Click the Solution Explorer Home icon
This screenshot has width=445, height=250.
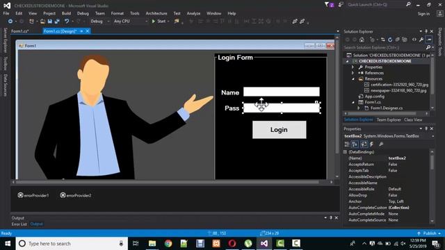point(362,40)
